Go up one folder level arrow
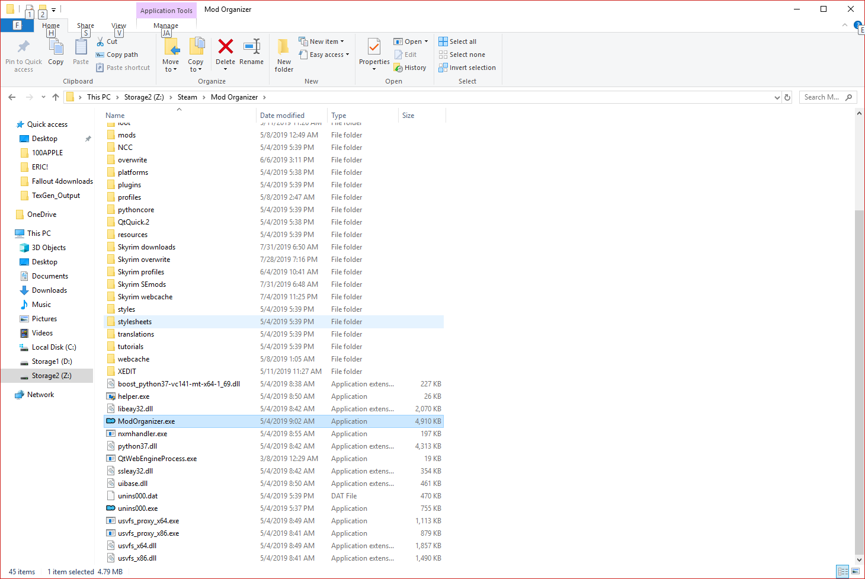 coord(56,97)
